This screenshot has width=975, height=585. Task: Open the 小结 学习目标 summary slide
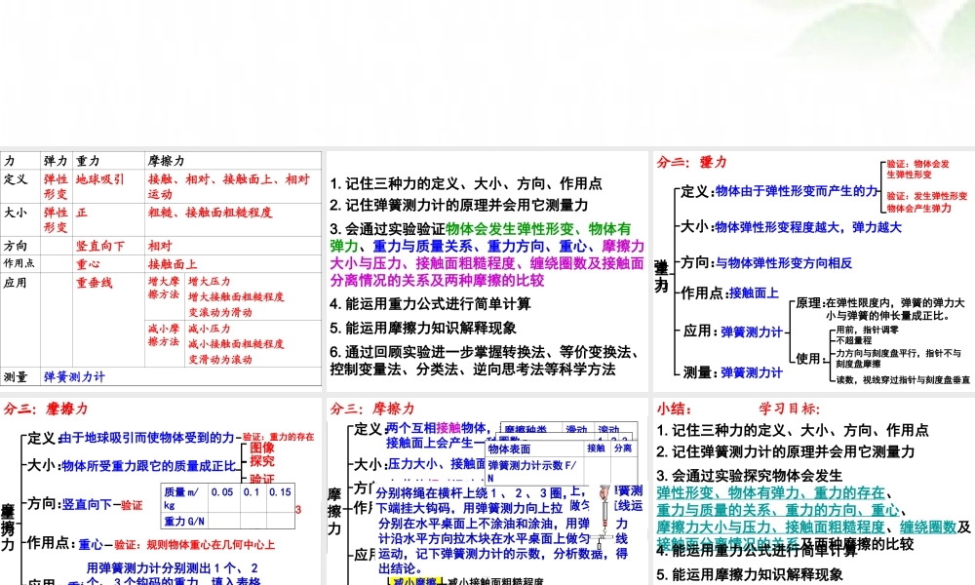(x=814, y=490)
